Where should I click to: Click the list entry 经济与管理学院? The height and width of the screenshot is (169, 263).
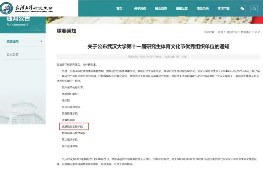point(71,107)
